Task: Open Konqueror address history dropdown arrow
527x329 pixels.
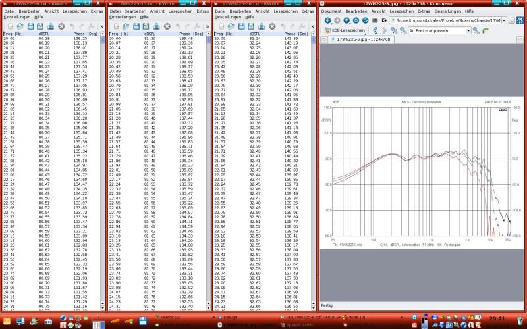Action: click(x=504, y=20)
